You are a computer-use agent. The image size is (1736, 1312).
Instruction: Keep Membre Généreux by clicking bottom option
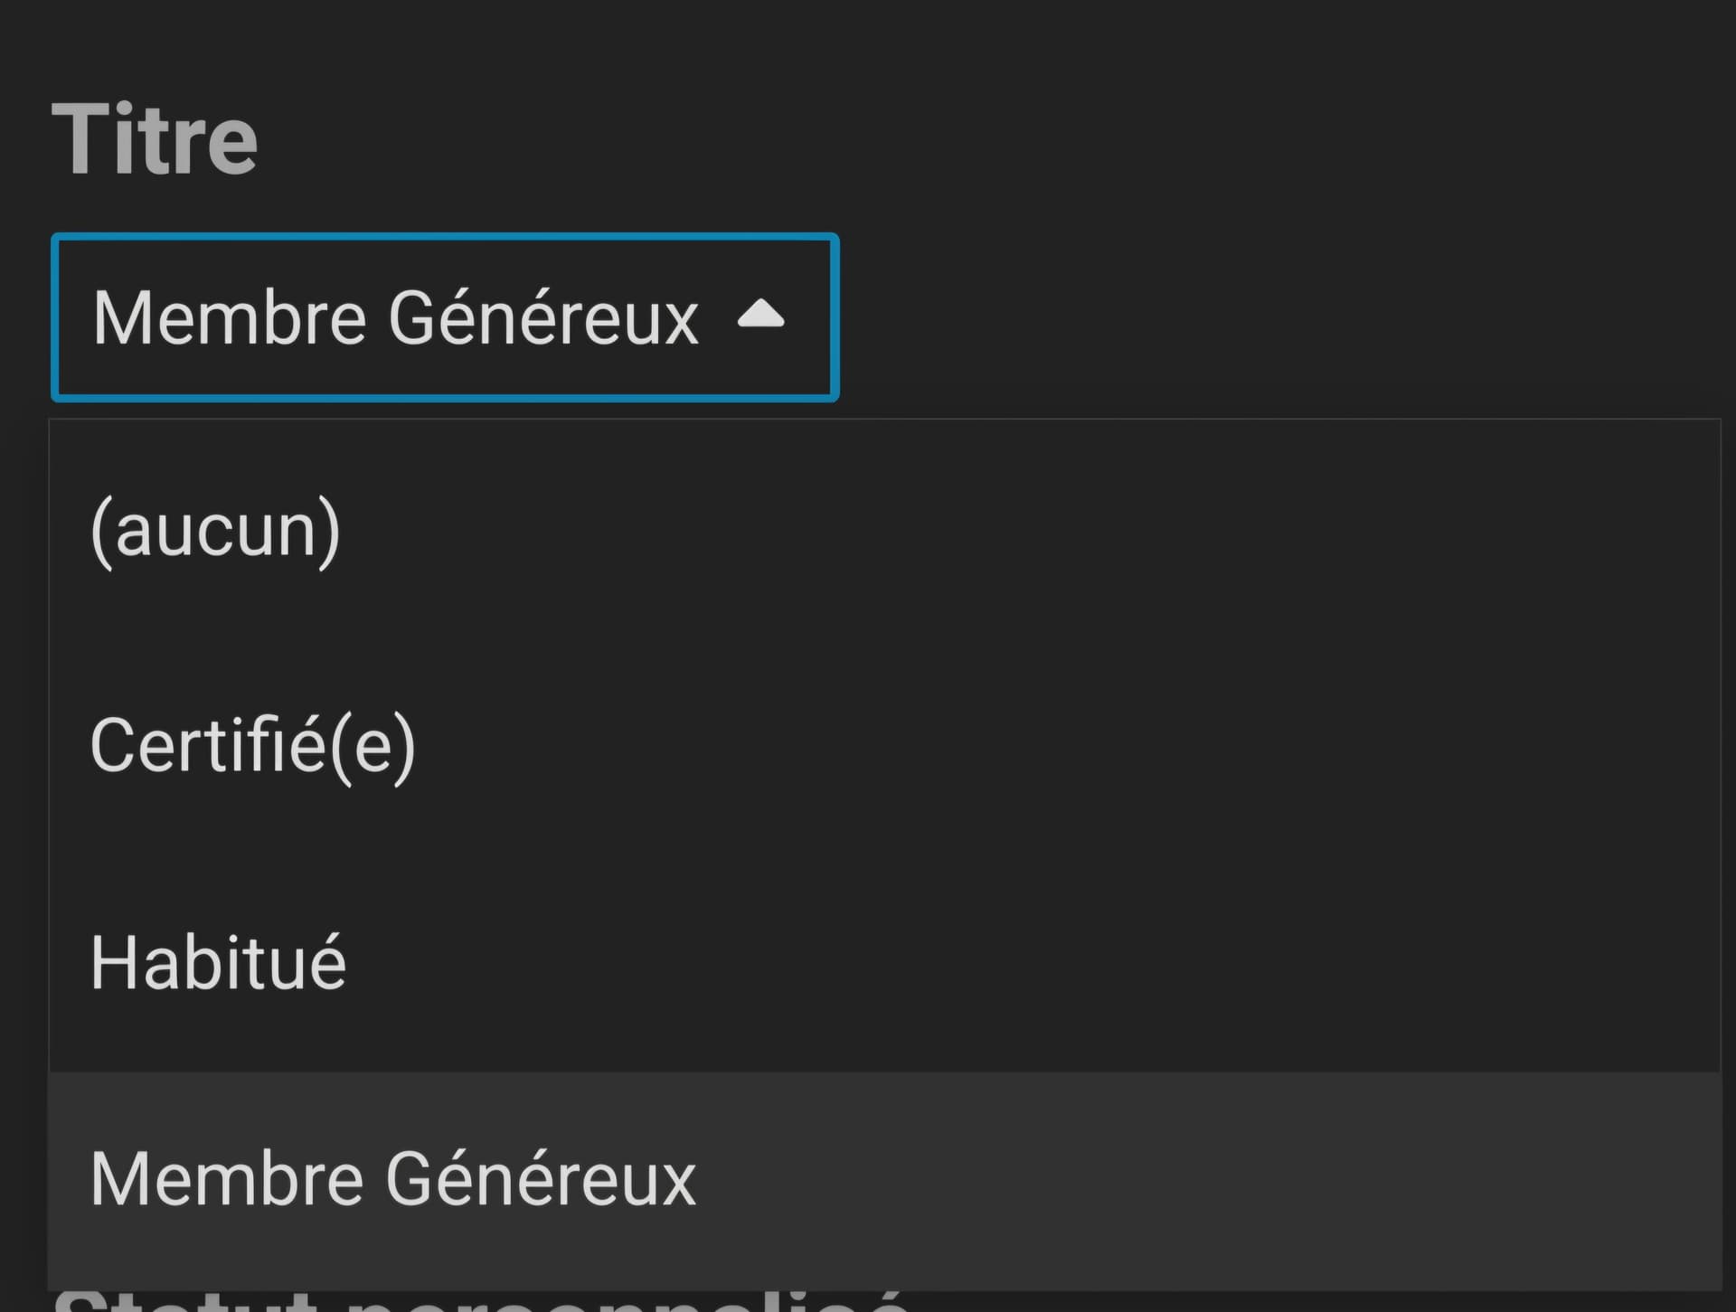pyautogui.click(x=393, y=1179)
